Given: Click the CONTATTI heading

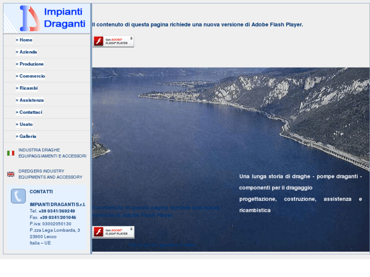Looking at the screenshot, I should [x=41, y=192].
